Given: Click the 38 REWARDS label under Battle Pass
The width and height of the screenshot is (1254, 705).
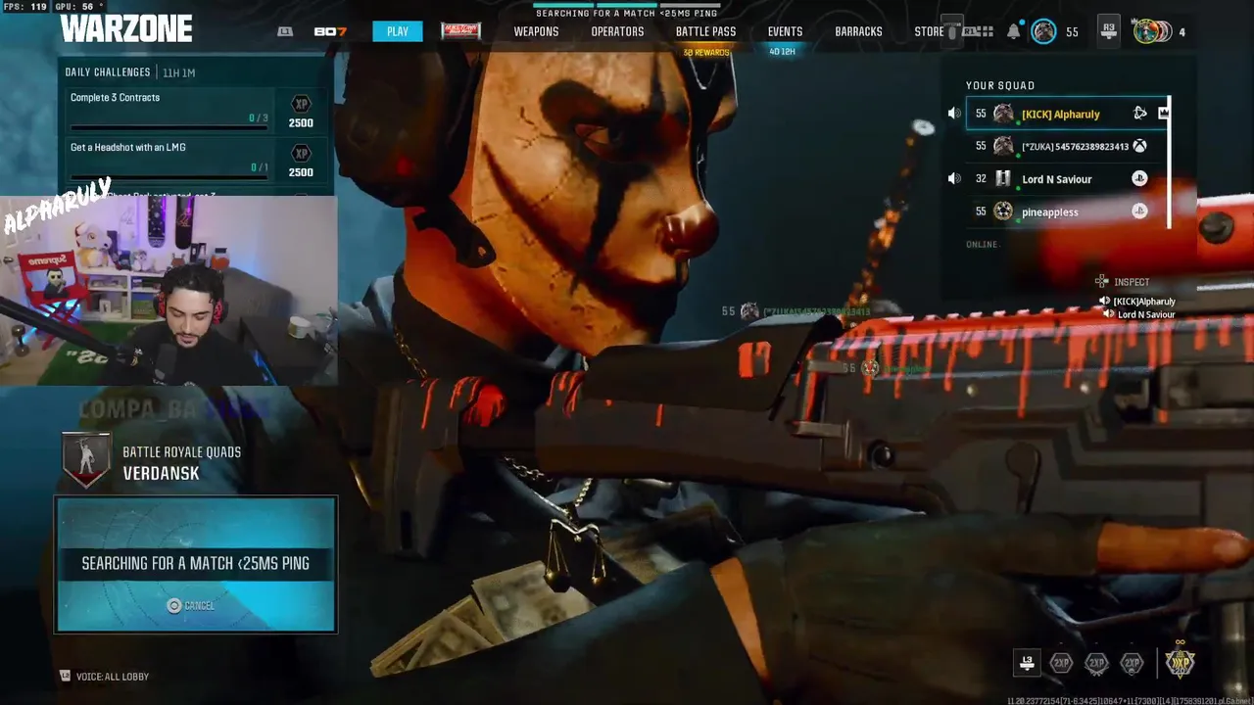Looking at the screenshot, I should 706,52.
